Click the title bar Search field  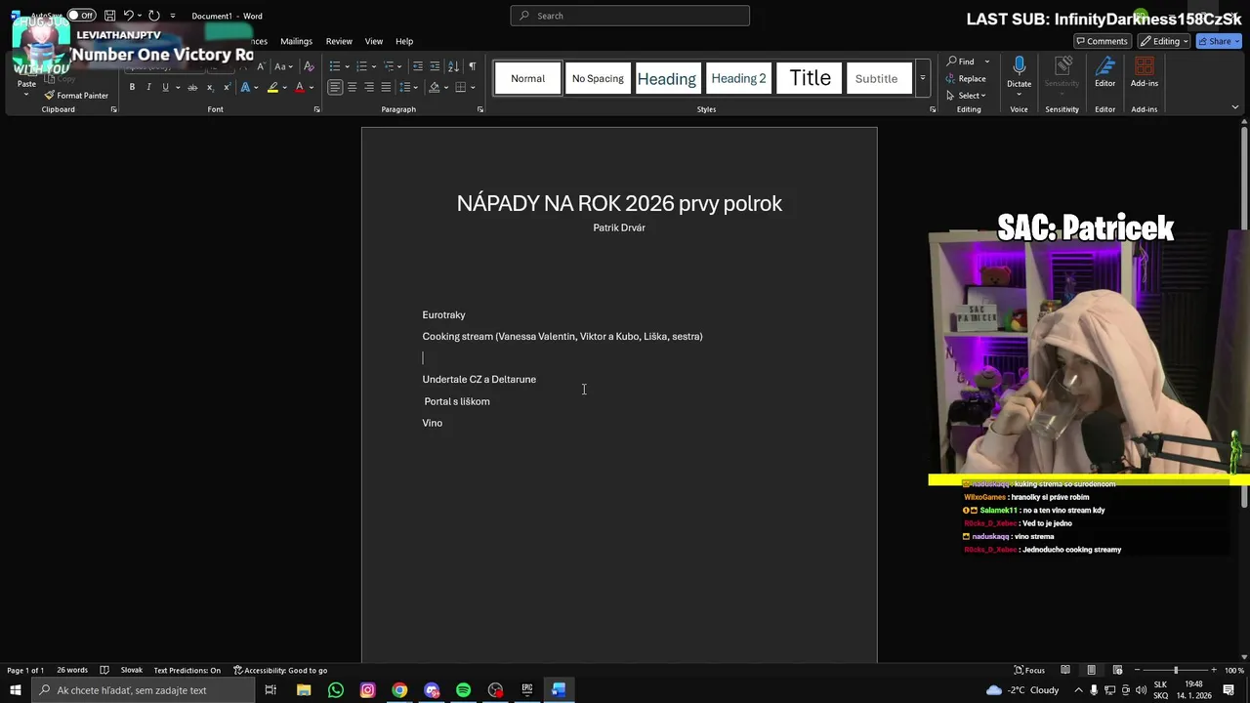pyautogui.click(x=630, y=16)
